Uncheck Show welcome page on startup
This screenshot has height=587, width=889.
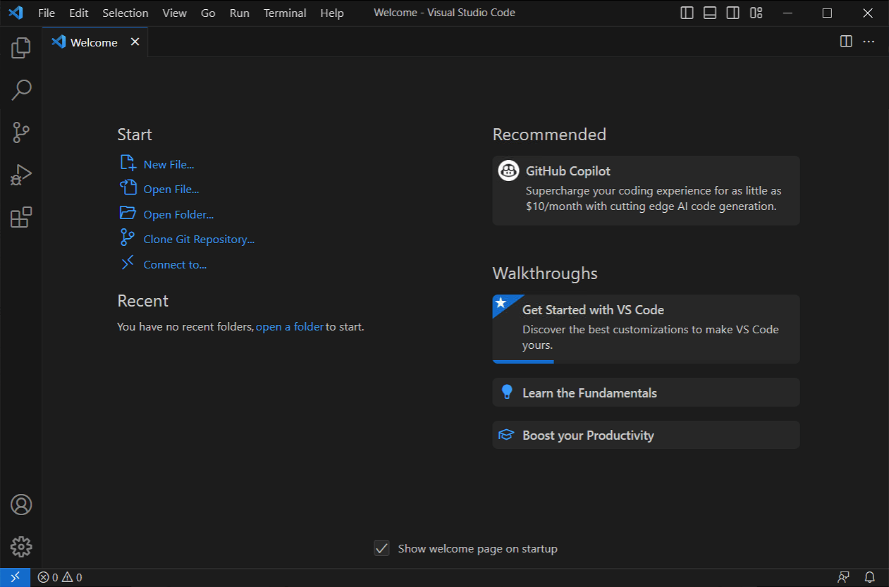click(381, 548)
